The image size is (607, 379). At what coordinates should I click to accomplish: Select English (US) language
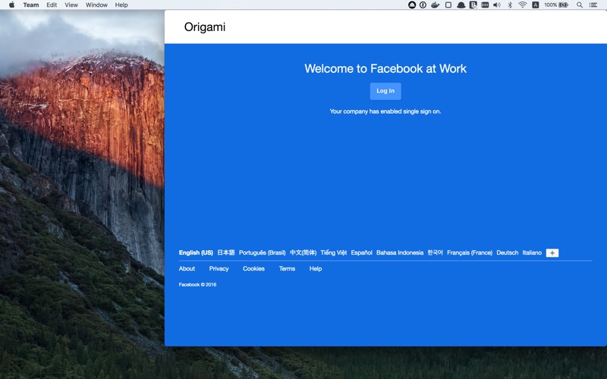pyautogui.click(x=196, y=252)
